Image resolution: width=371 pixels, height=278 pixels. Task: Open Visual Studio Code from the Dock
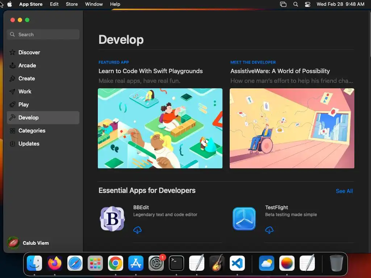pos(237,263)
